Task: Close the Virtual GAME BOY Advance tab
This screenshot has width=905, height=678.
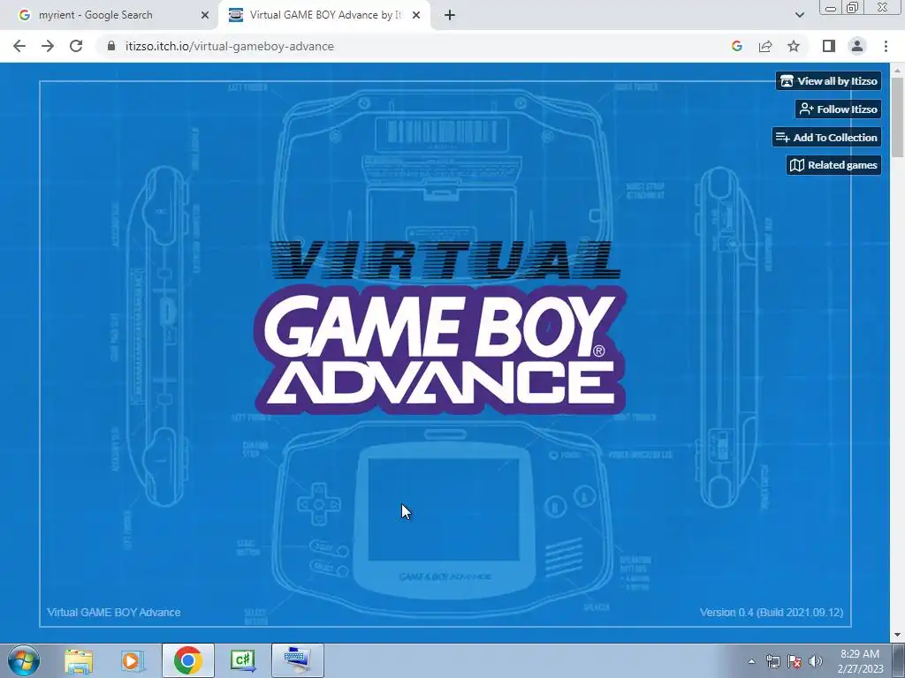Action: click(x=415, y=15)
